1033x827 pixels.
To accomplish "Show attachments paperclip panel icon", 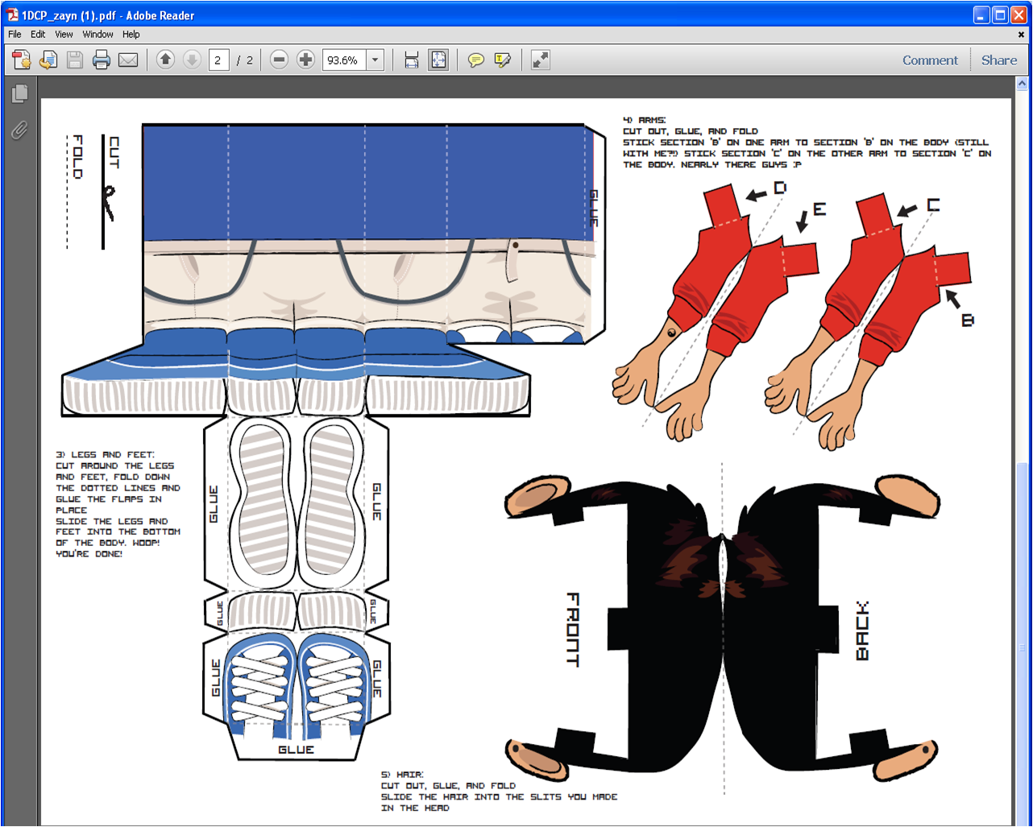I will pyautogui.click(x=19, y=130).
